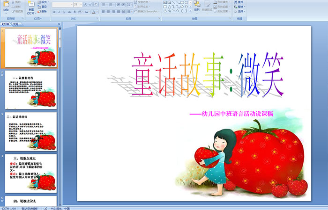Switch to the Outline (大纲) pane tab
This screenshot has height=210, width=328.
[15, 24]
